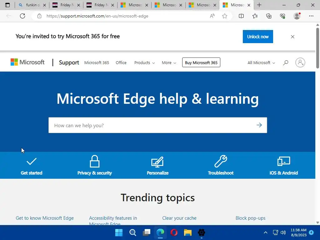Open Accessibility features in Microsoft Edge link
Screen dimensions: 320x240
coord(113,220)
